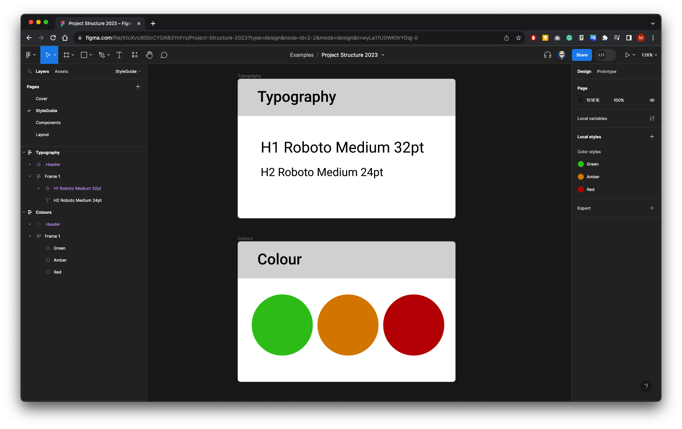Screen dimensions: 682x429
Task: Open a new browser tab
Action: click(x=153, y=24)
